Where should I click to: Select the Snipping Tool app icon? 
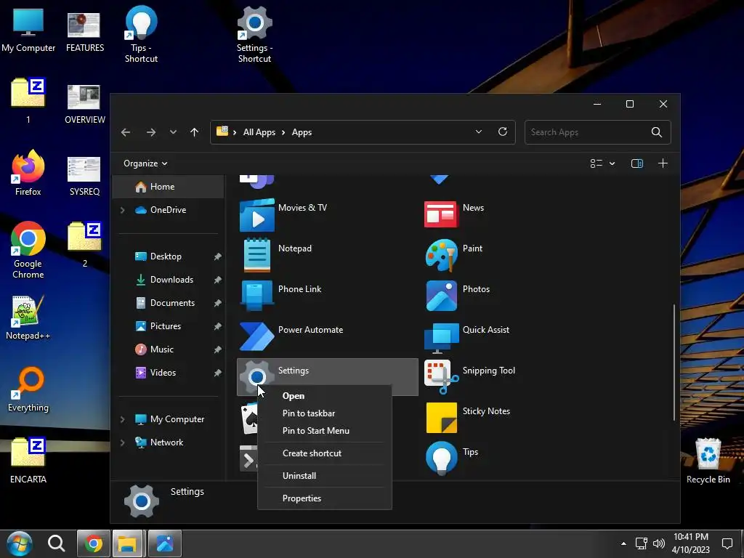tap(441, 378)
